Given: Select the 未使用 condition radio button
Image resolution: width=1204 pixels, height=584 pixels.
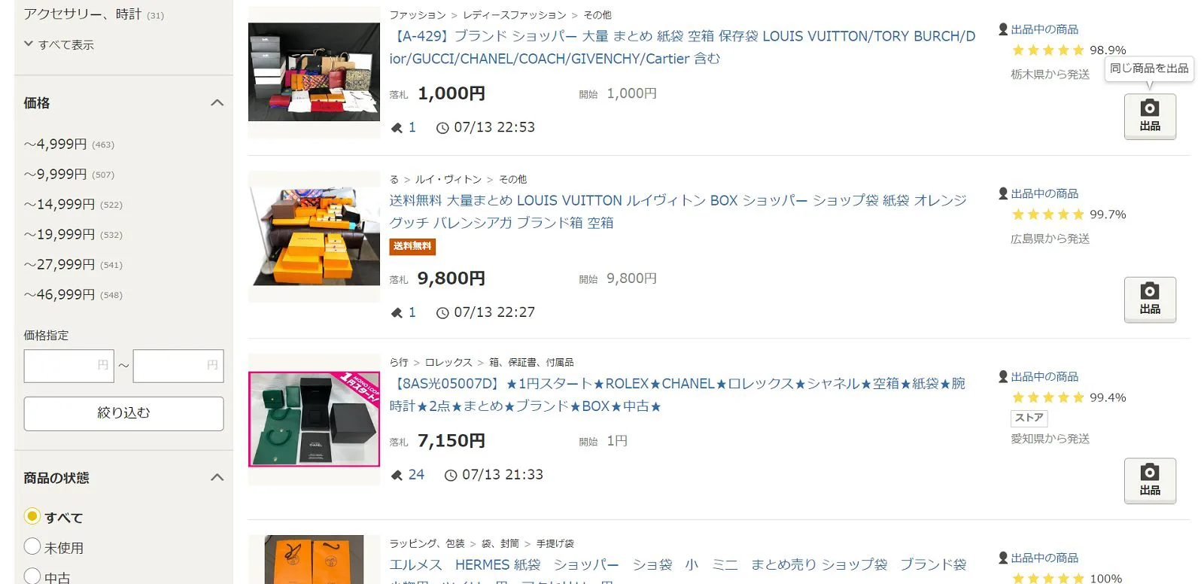Looking at the screenshot, I should pyautogui.click(x=32, y=546).
